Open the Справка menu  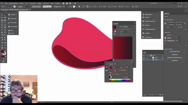tap(57, 3)
